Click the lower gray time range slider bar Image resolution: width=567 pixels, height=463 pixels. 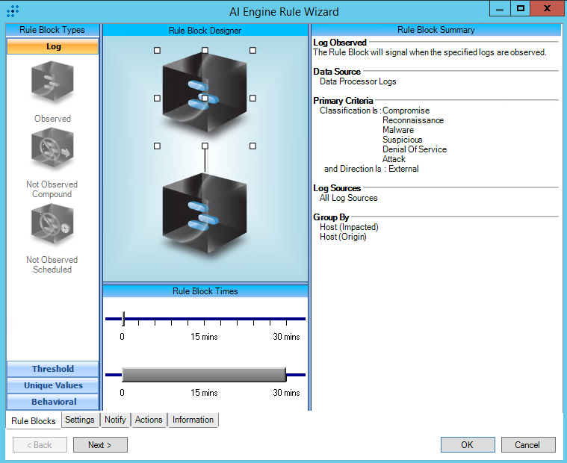click(203, 374)
